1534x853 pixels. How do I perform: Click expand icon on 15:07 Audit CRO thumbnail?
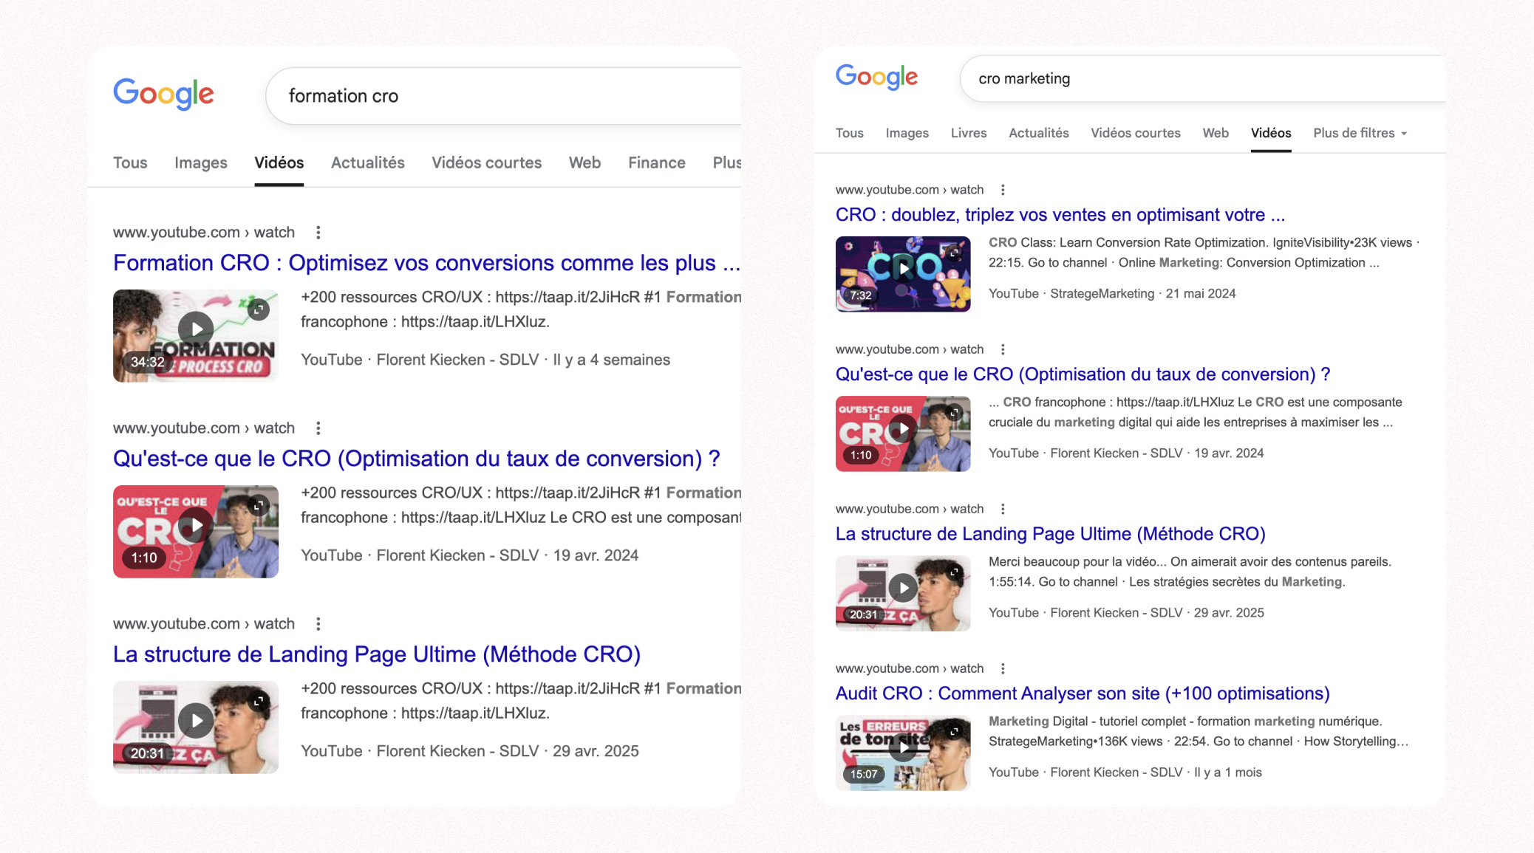click(955, 731)
